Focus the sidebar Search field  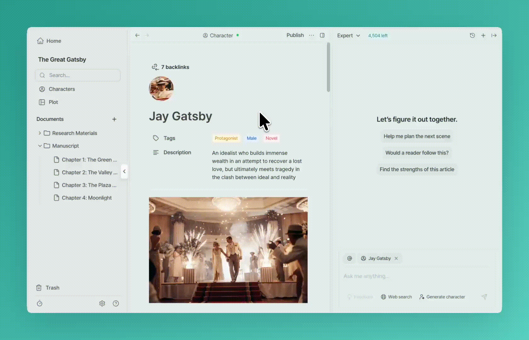[78, 75]
